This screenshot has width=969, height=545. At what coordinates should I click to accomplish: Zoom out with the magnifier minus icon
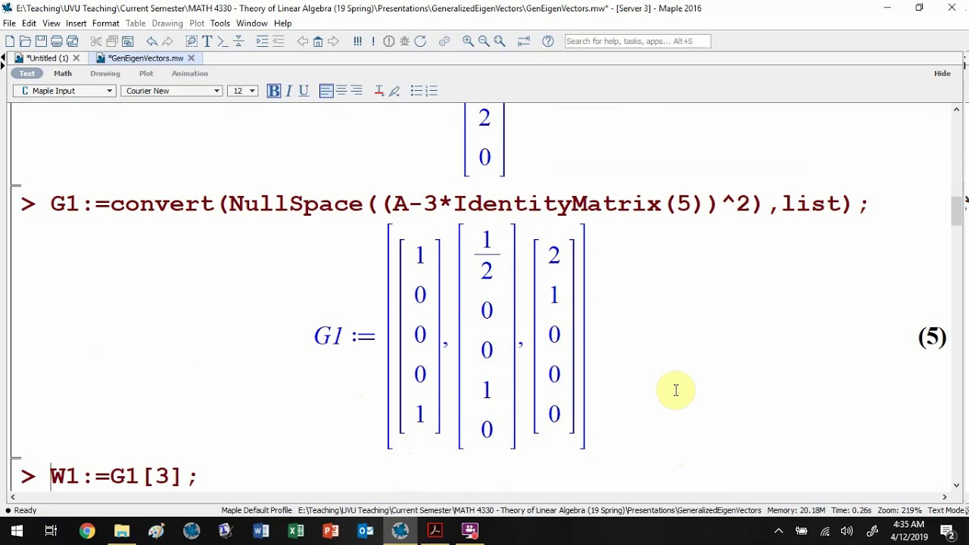(x=484, y=41)
